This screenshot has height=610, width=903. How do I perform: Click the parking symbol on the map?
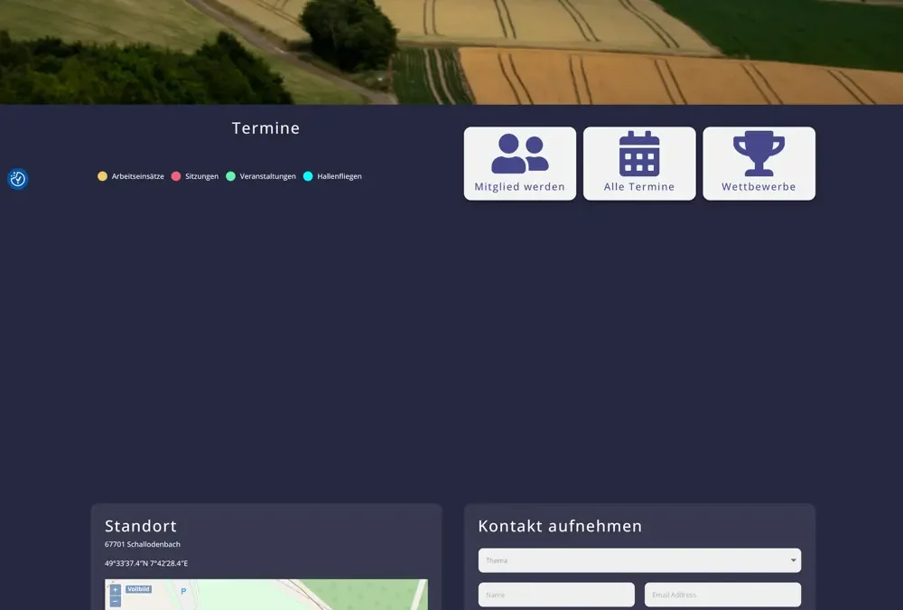coord(183,591)
